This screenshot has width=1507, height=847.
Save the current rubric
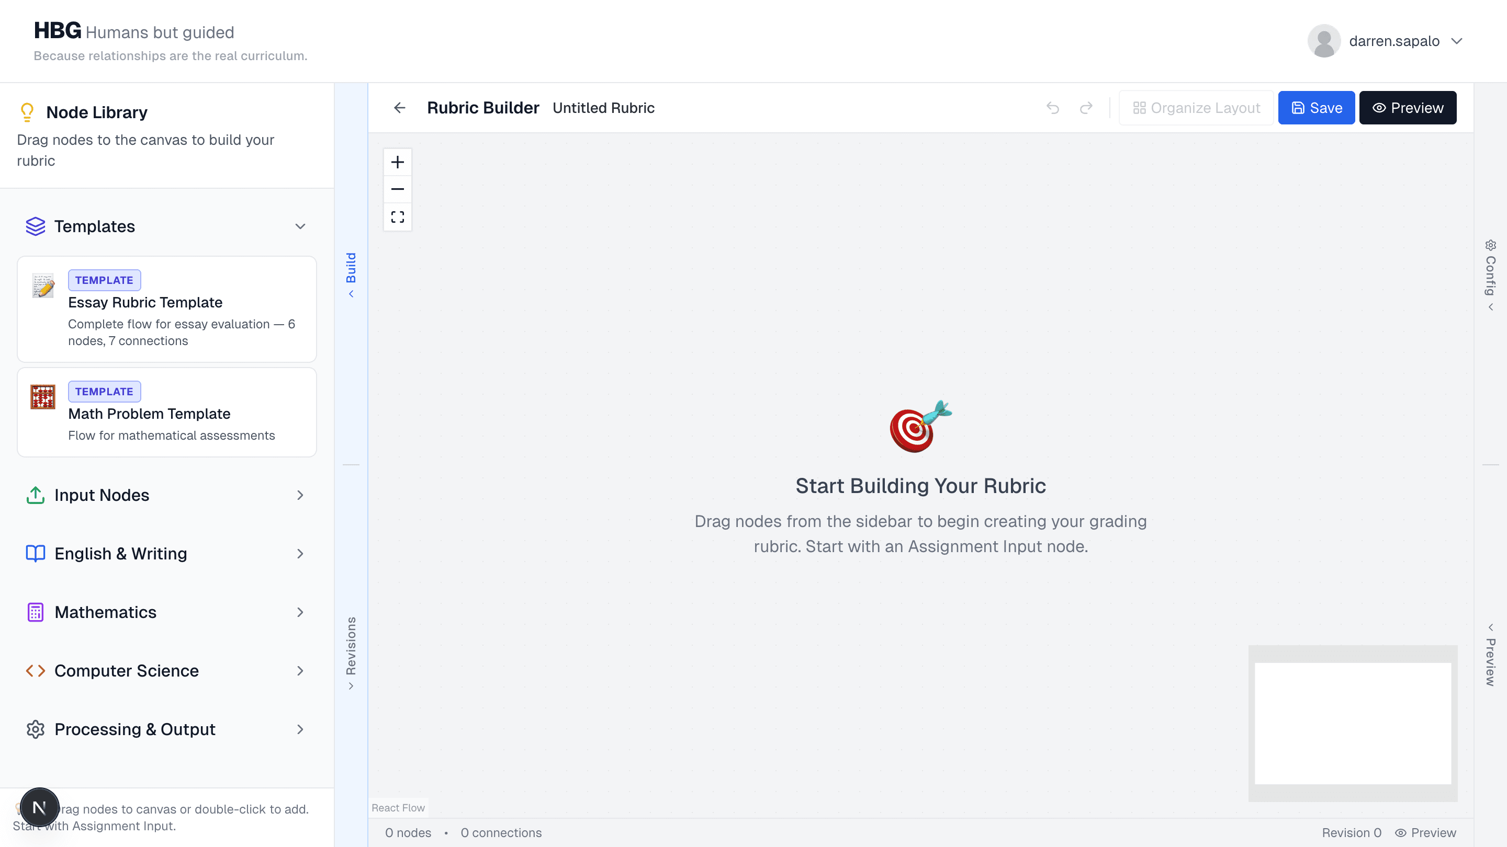tap(1317, 108)
